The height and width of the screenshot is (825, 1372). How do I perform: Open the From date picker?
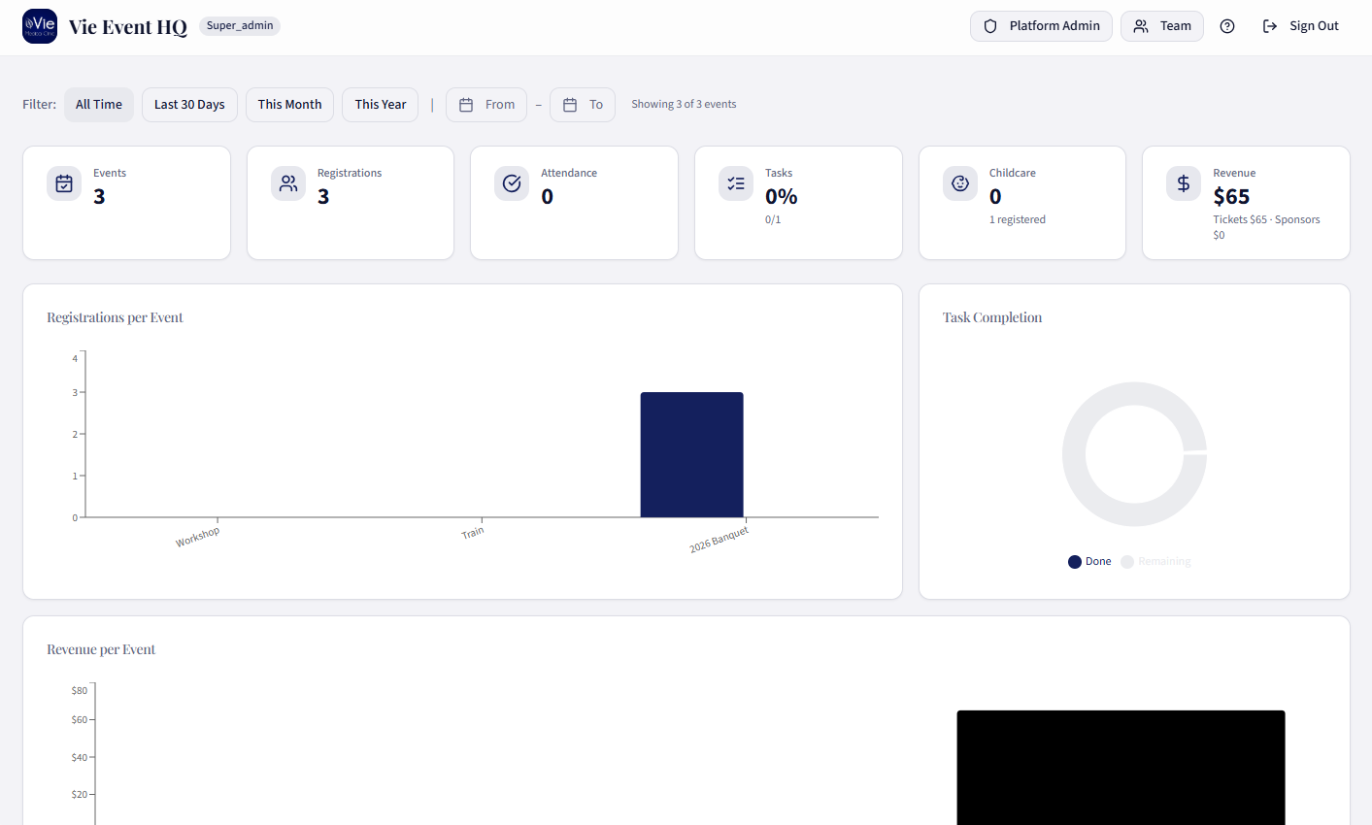coord(486,105)
